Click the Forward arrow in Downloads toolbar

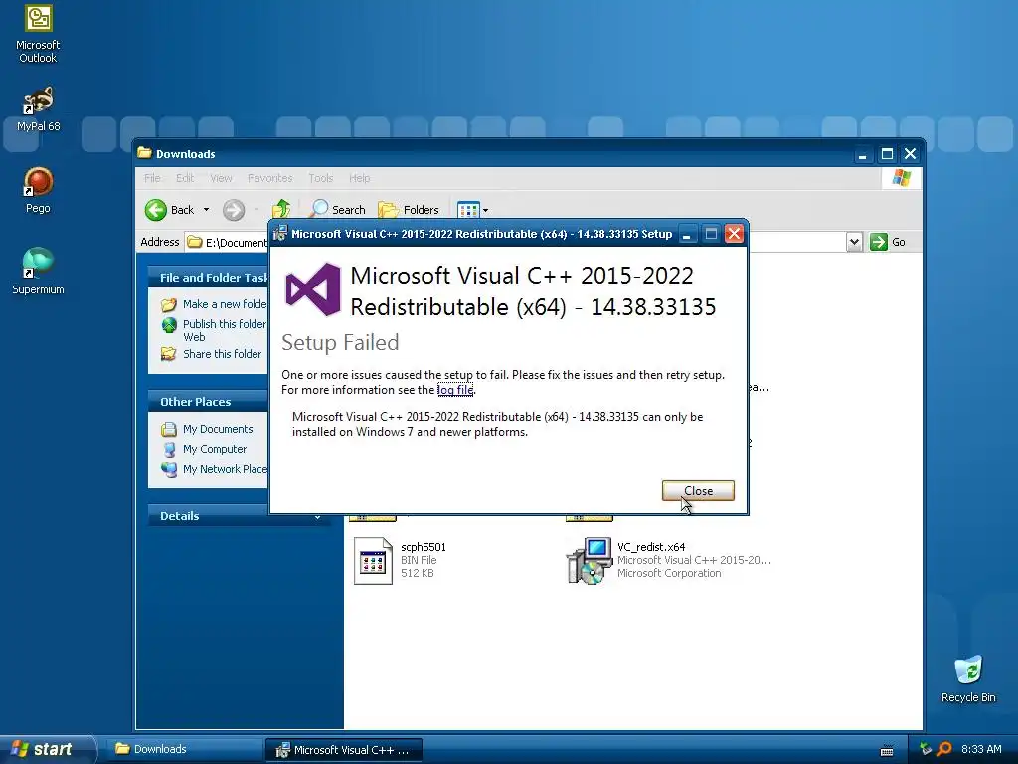pos(234,210)
